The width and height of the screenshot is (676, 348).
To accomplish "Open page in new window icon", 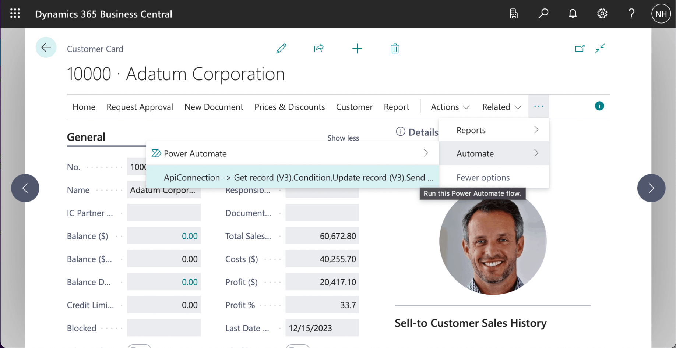I will tap(580, 49).
